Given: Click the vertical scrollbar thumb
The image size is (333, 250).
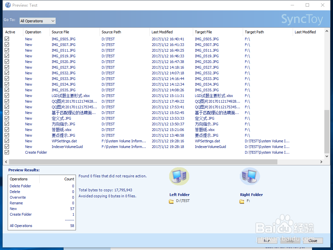Looking at the screenshot, I should pos(327,131).
